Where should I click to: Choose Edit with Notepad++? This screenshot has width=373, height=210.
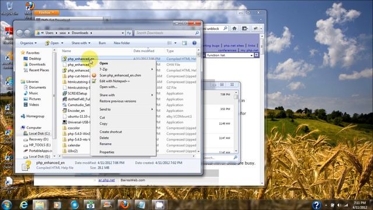tap(114, 81)
